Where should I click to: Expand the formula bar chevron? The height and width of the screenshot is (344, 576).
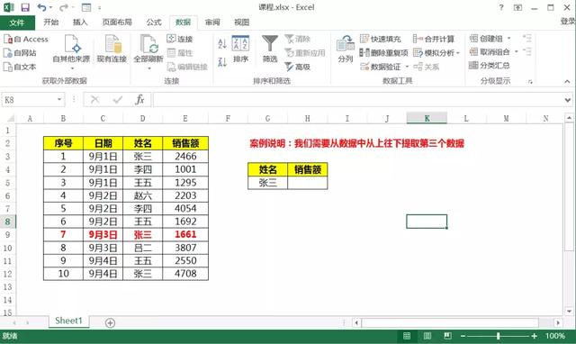568,100
